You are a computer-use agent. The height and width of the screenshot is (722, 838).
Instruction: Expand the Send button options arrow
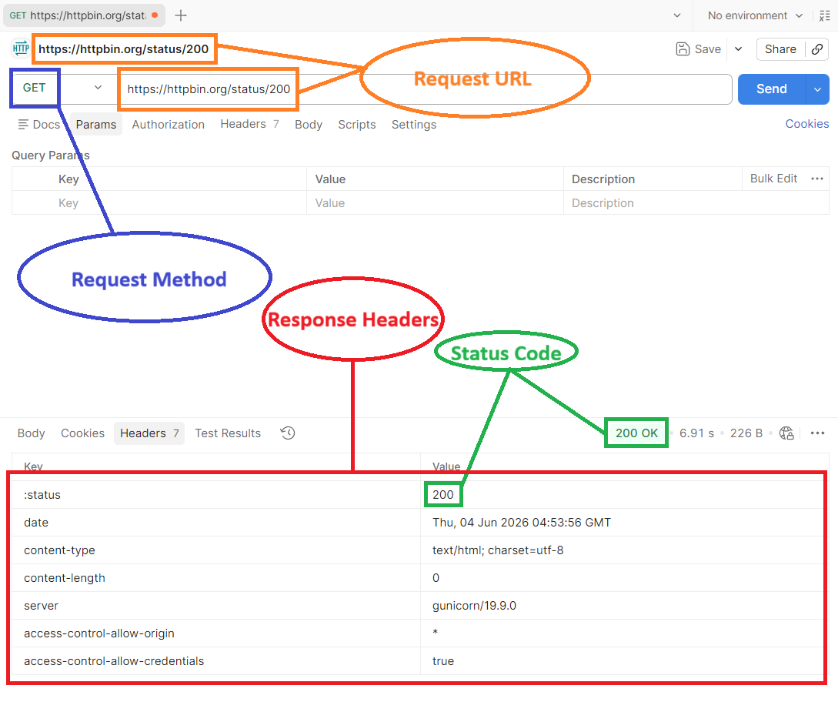click(x=817, y=89)
